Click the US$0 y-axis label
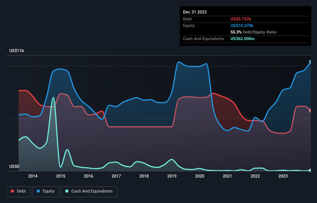 click(14, 166)
